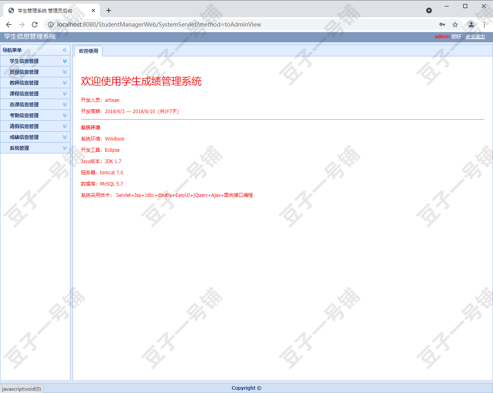Click the Copyright © footer text

pos(246,388)
